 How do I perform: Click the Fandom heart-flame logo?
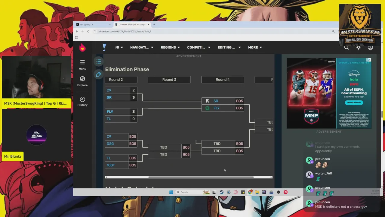coord(82,48)
